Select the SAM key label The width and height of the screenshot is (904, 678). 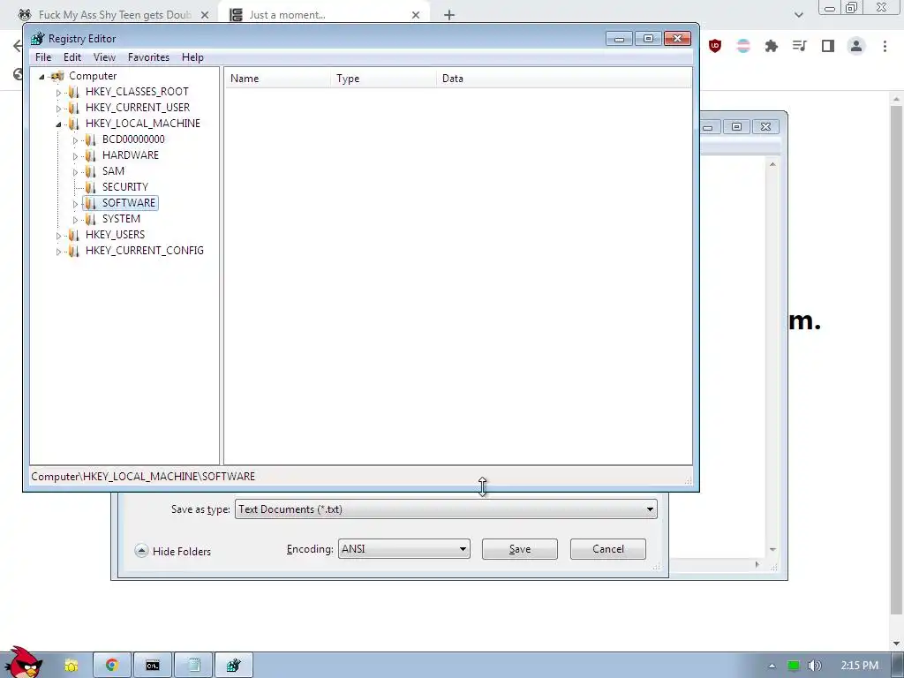point(113,170)
